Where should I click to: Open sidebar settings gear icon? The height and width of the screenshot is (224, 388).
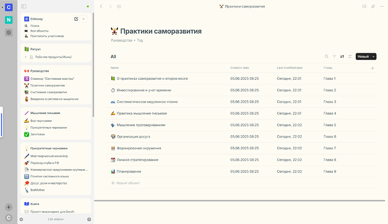[x=21, y=220]
